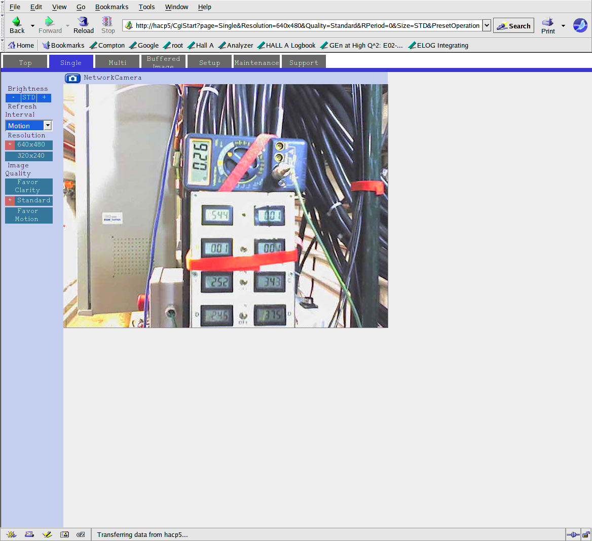Open the ELOG Integrating bookmark
The height and width of the screenshot is (541, 592).
pyautogui.click(x=438, y=45)
